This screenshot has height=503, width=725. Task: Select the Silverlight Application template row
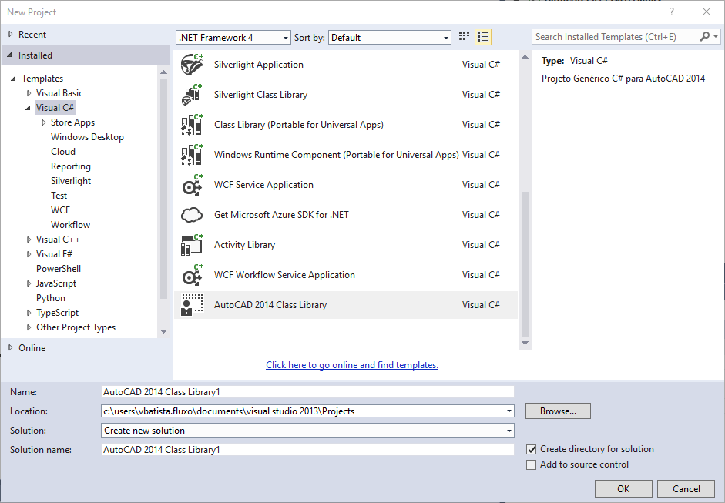pos(346,65)
